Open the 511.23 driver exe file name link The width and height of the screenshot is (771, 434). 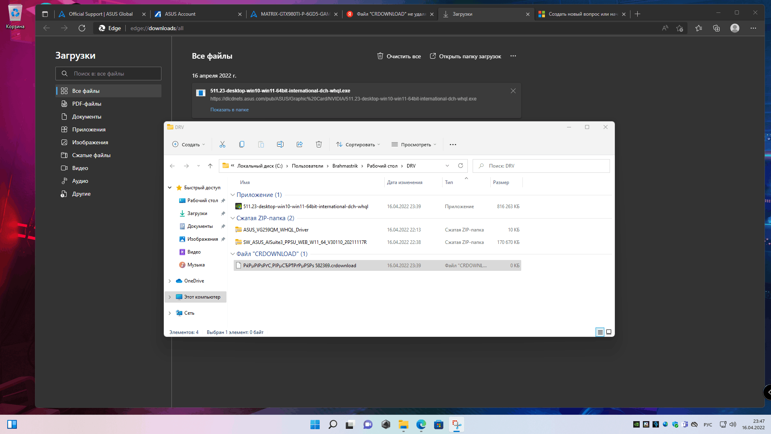pyautogui.click(x=280, y=91)
